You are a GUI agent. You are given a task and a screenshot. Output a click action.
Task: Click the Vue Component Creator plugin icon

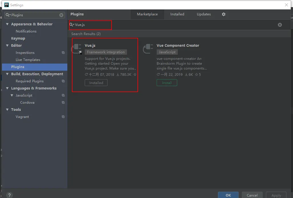(x=148, y=49)
